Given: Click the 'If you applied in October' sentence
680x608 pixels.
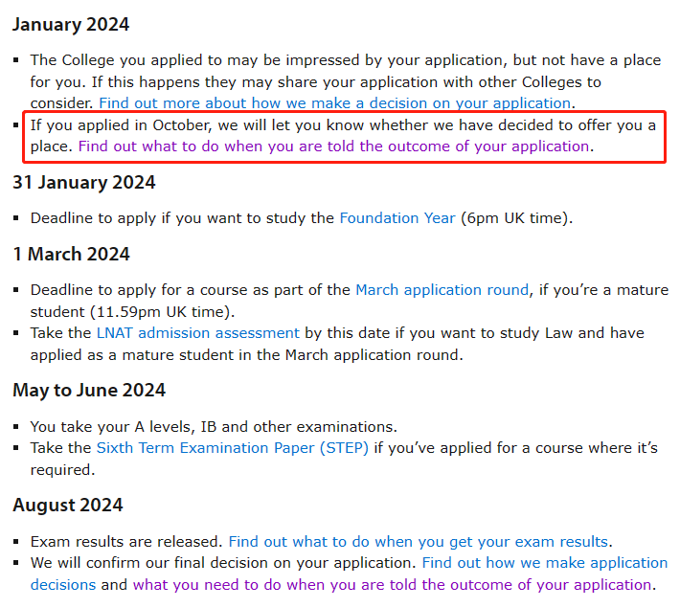Looking at the screenshot, I should tap(343, 136).
